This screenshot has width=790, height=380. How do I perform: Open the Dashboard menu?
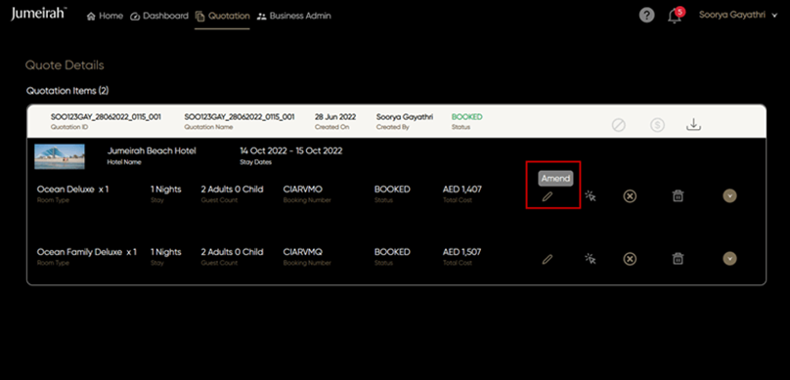pyautogui.click(x=159, y=16)
